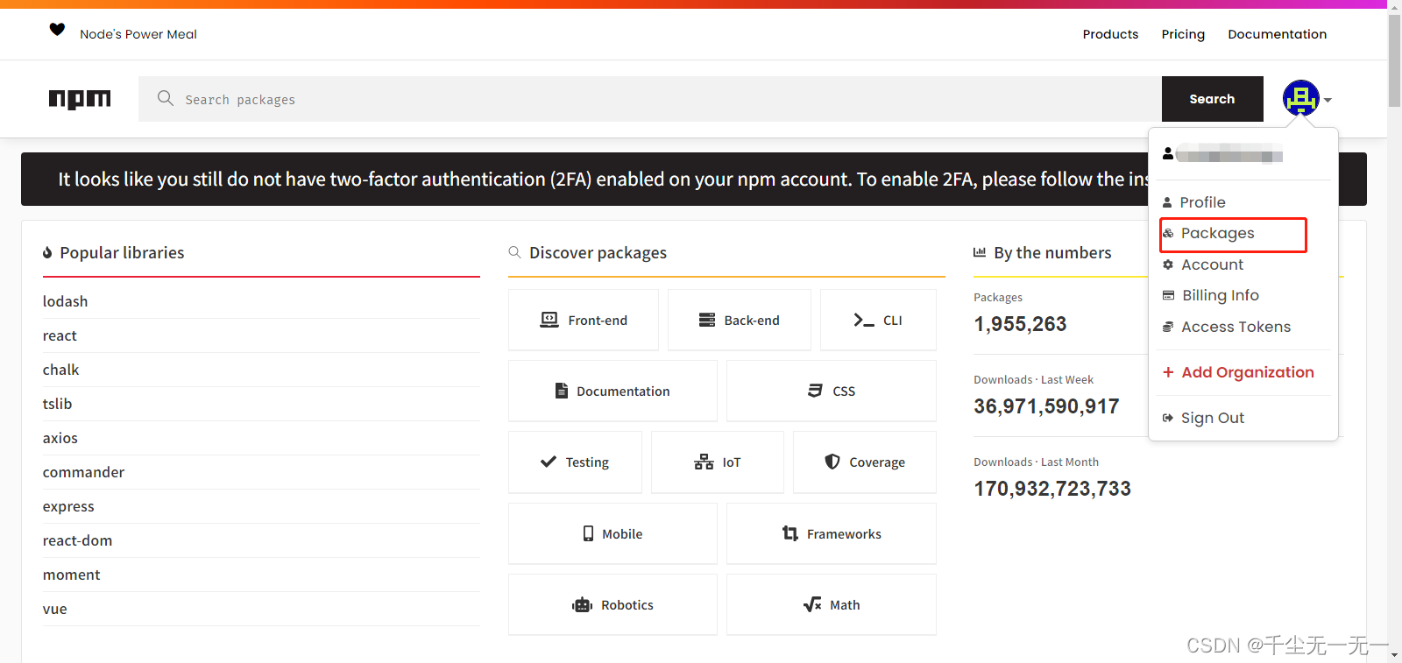Click the exit icon beside Sign Out
Viewport: 1402px width, 663px height.
coord(1168,418)
